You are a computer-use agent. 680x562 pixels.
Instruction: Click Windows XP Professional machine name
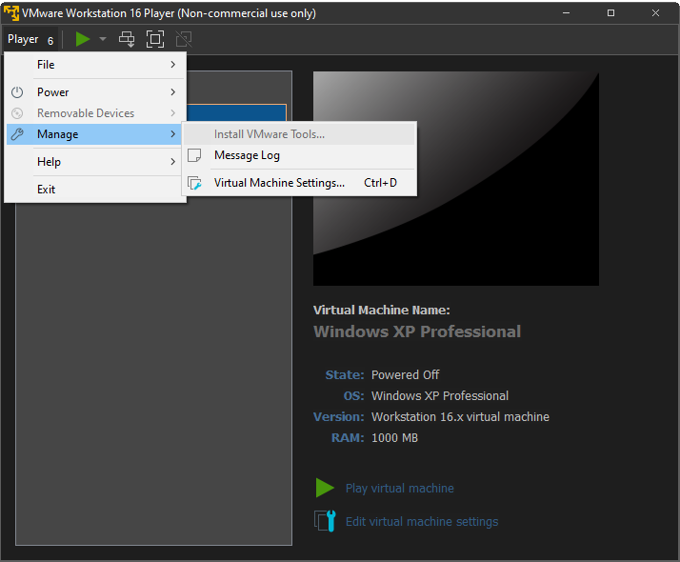(x=417, y=331)
